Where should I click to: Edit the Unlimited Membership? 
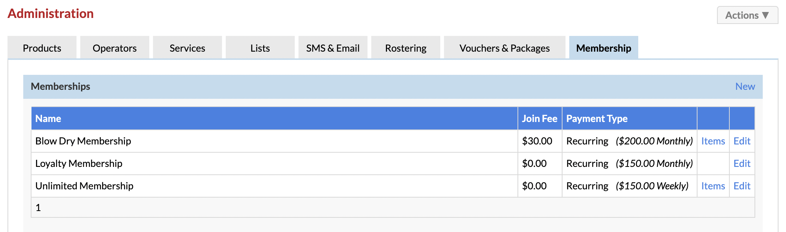point(742,186)
